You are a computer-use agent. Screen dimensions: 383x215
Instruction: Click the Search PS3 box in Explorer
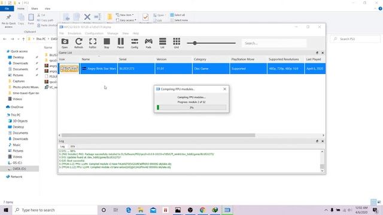tap(355, 39)
